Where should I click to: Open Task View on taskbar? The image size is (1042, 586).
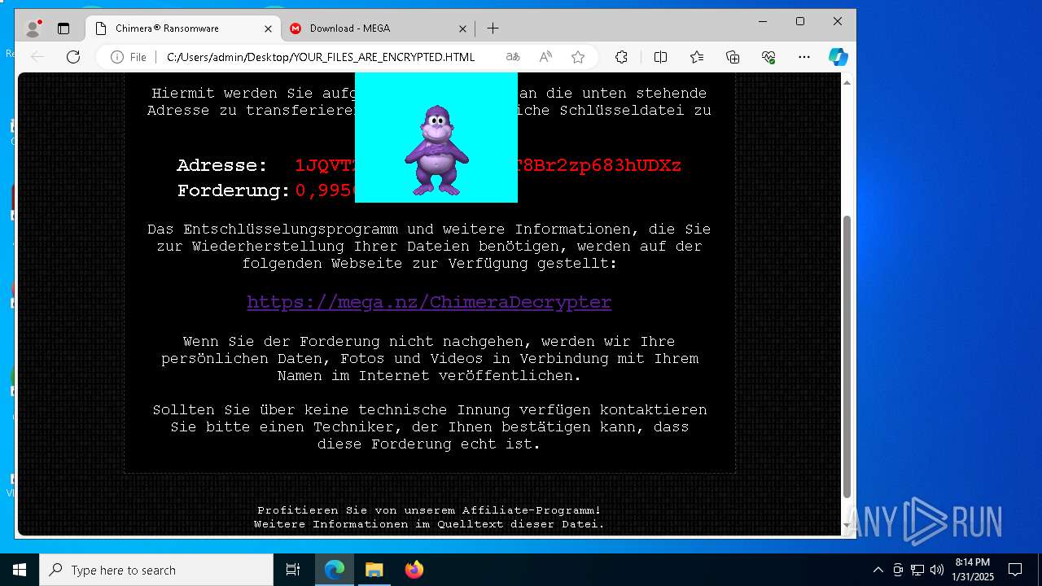(x=293, y=570)
